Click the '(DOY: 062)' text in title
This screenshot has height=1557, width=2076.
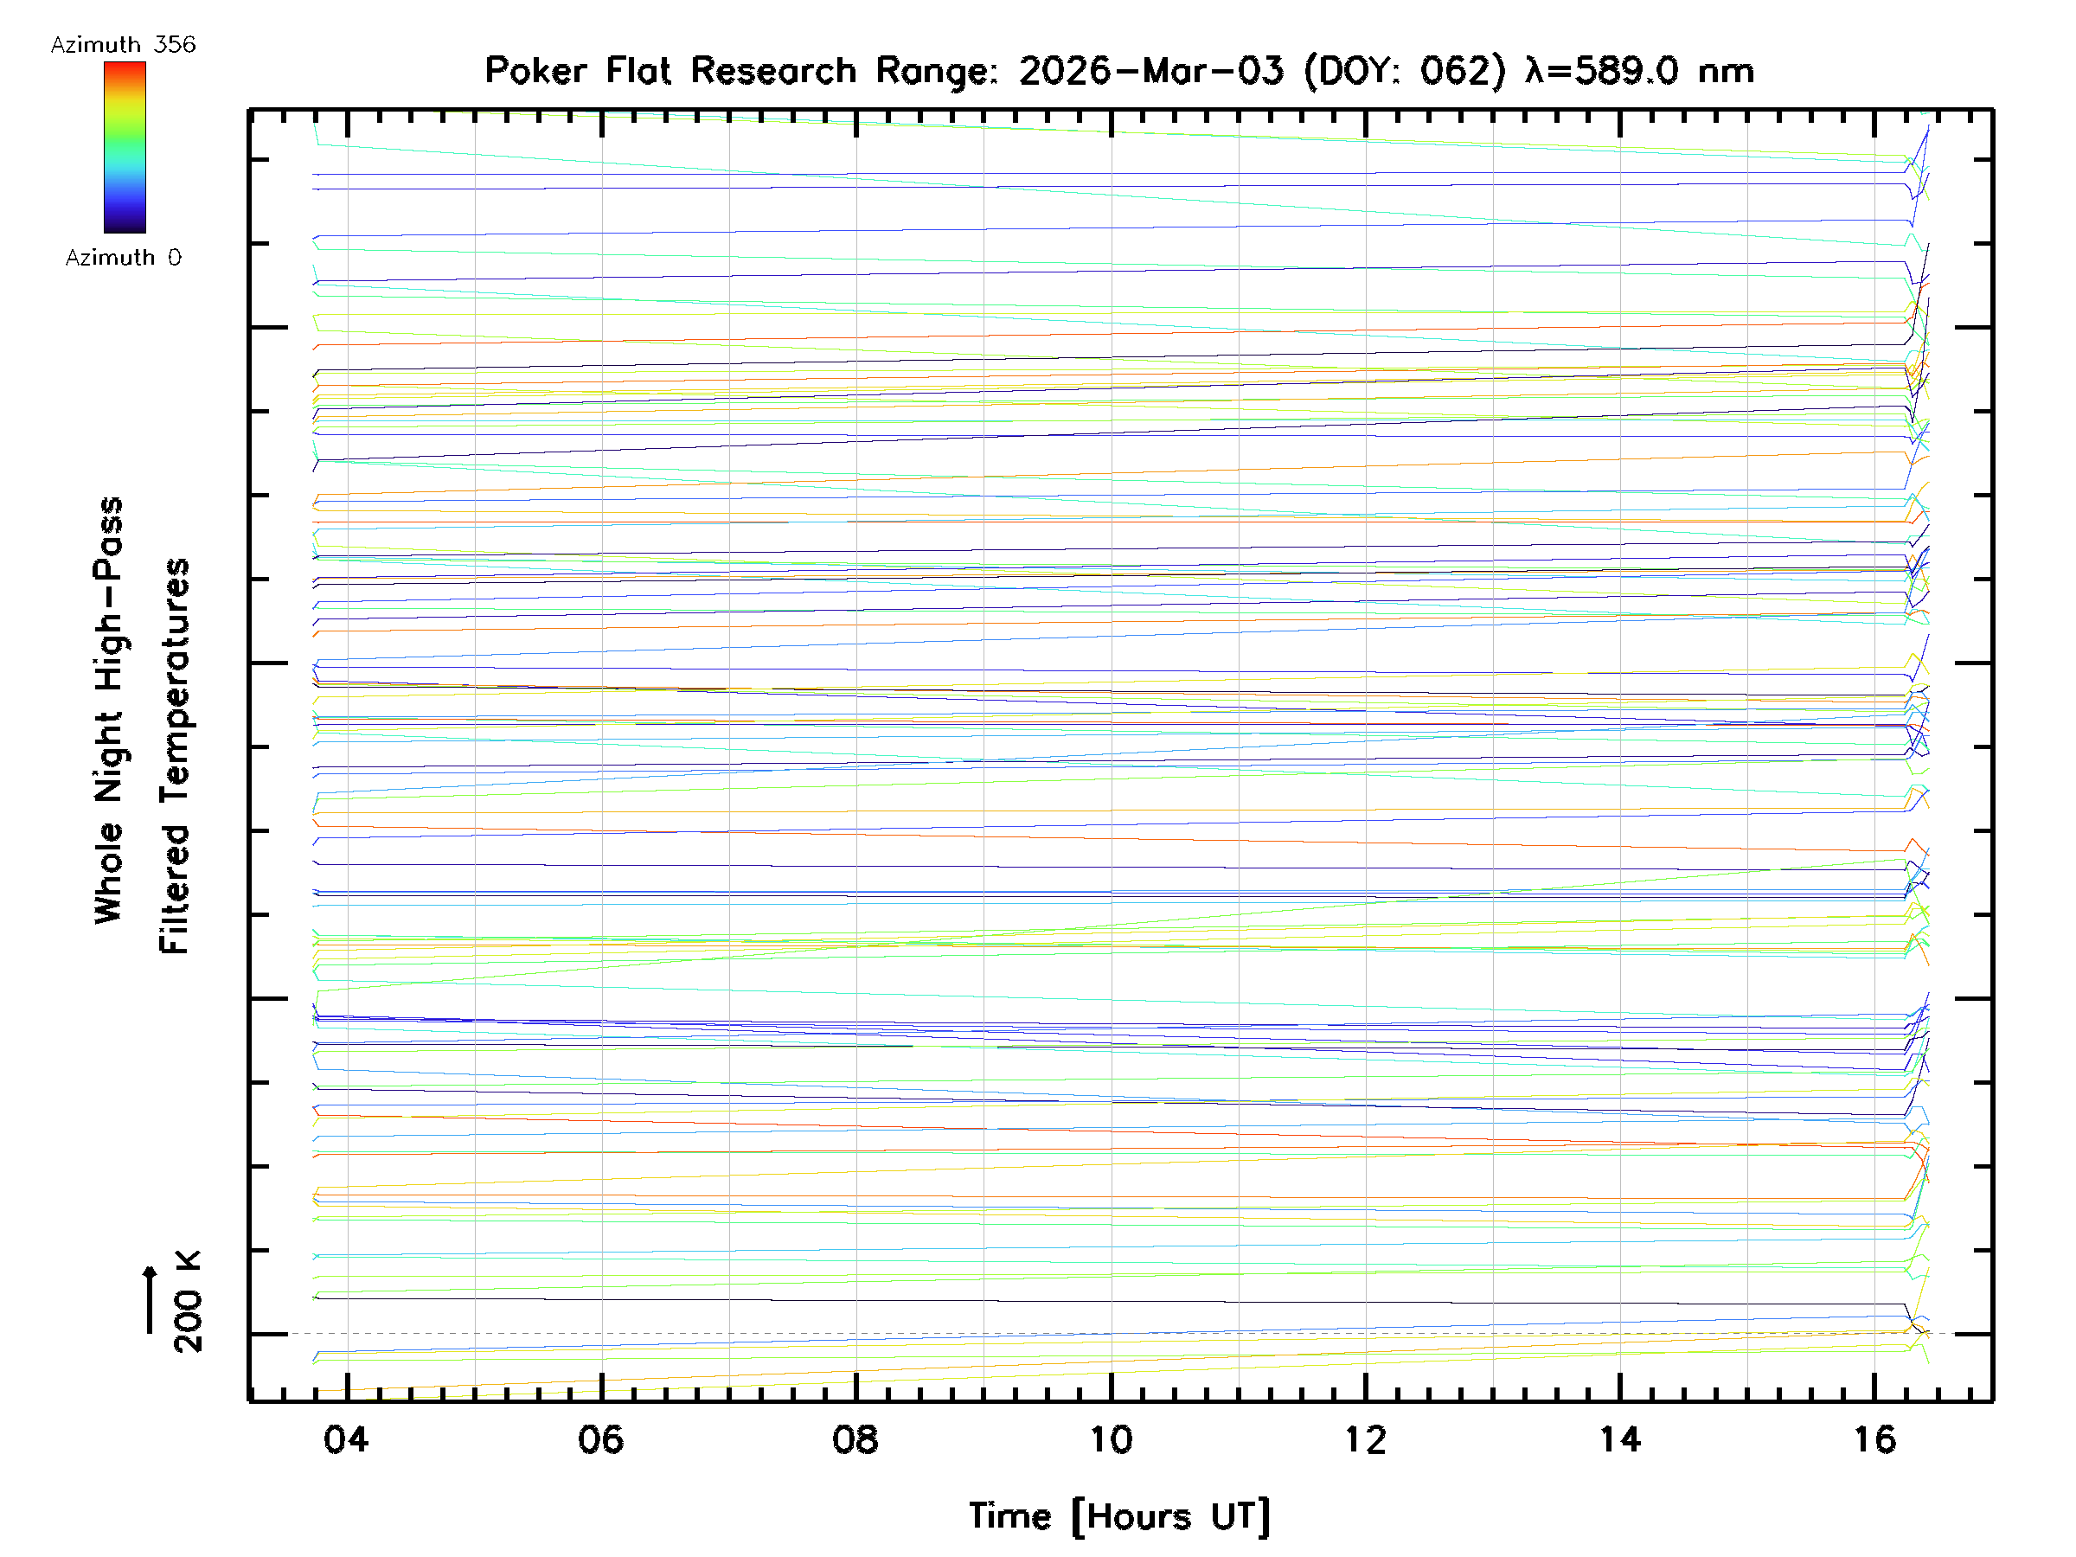click(1404, 71)
